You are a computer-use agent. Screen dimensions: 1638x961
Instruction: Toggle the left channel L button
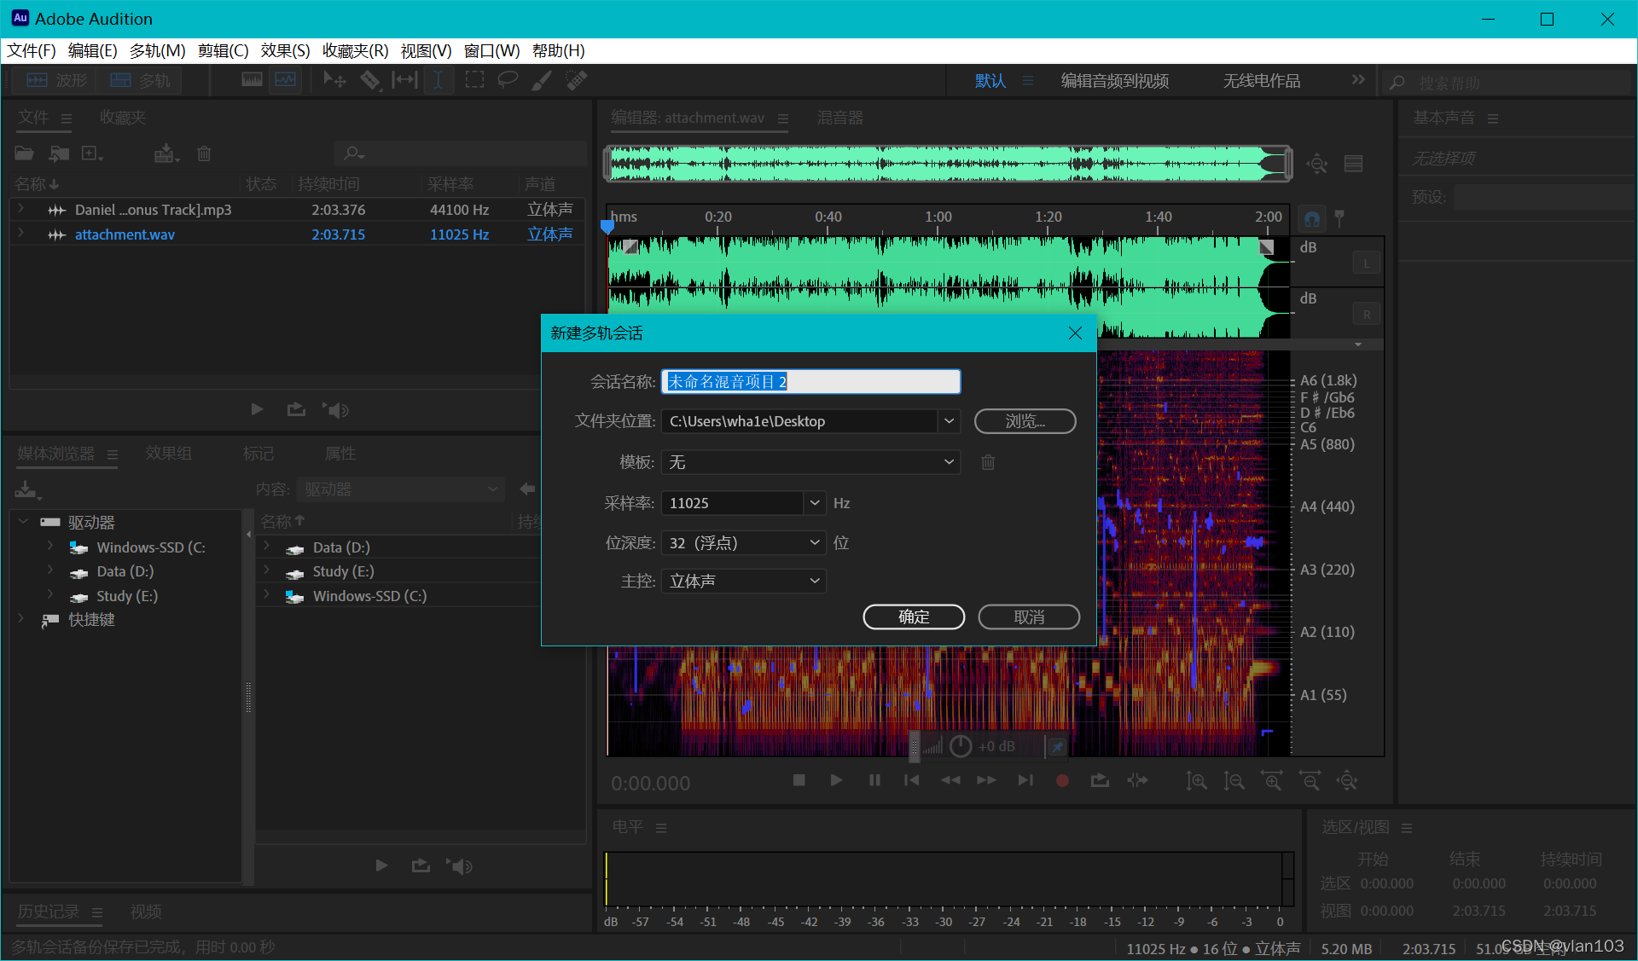click(1366, 263)
